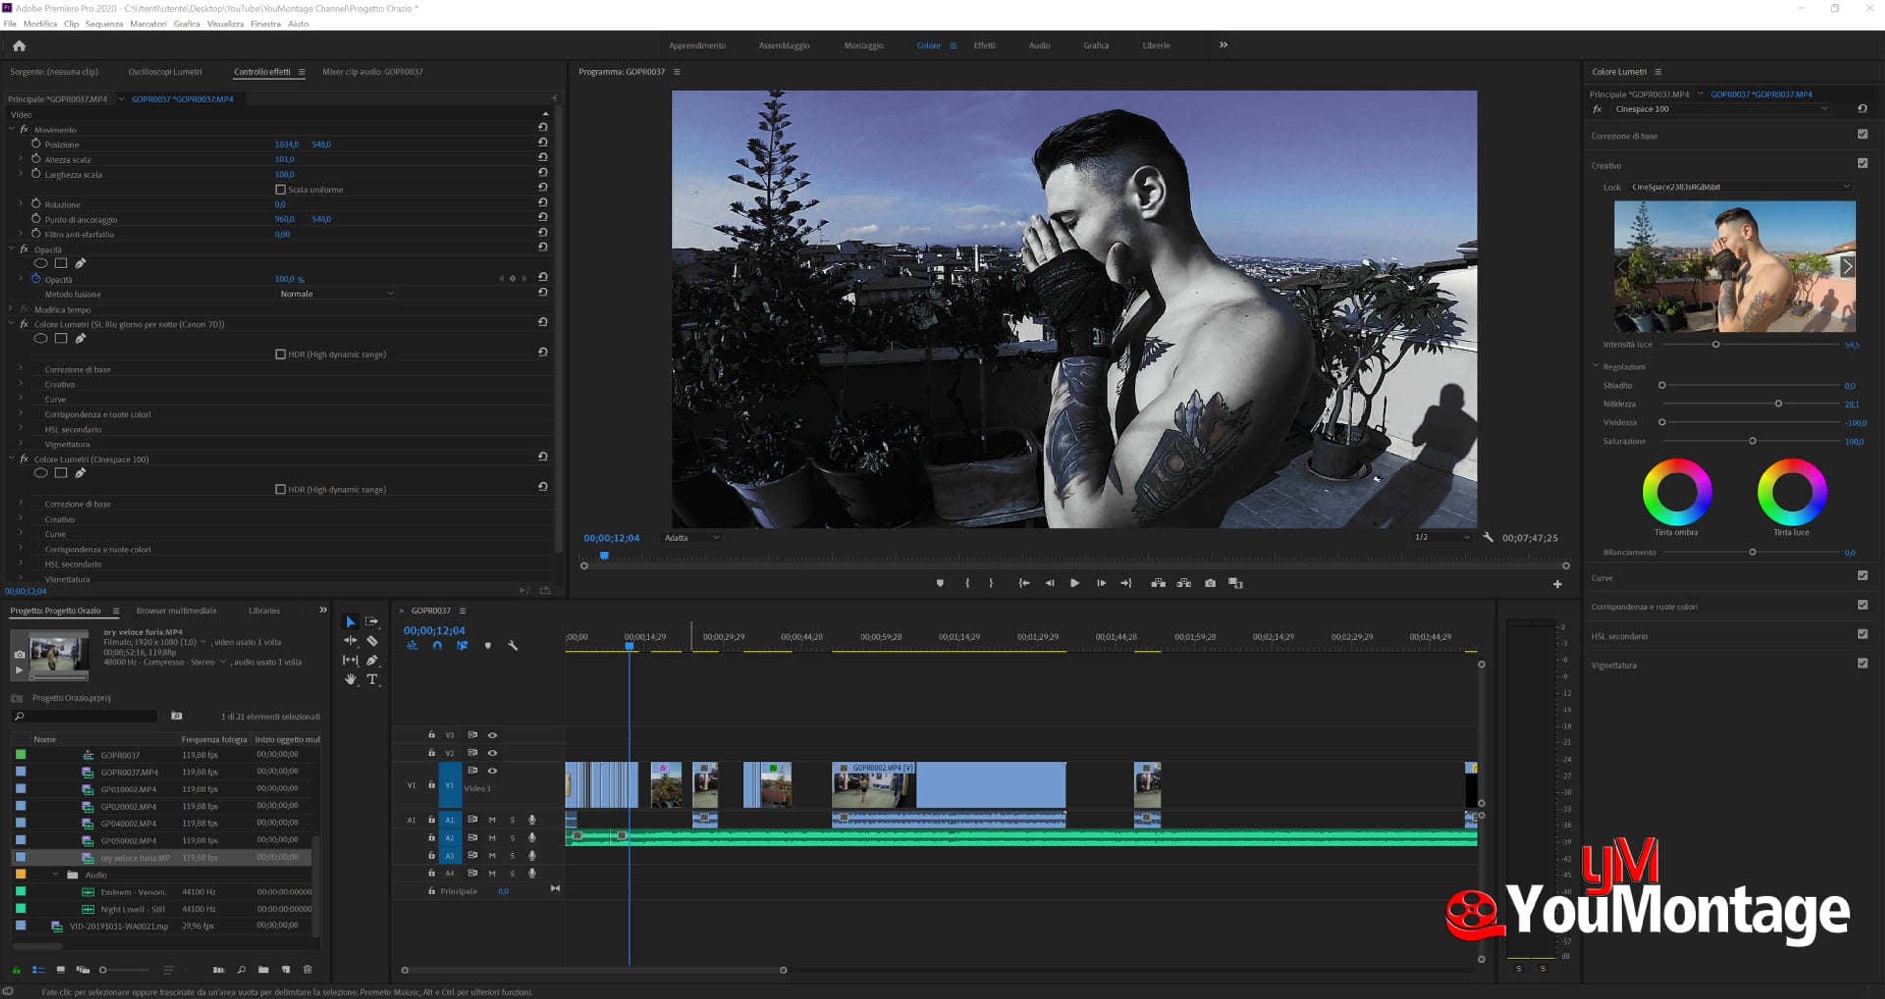The height and width of the screenshot is (999, 1885).
Task: Toggle Creativo section checkbox in Lumetri
Action: click(1862, 164)
